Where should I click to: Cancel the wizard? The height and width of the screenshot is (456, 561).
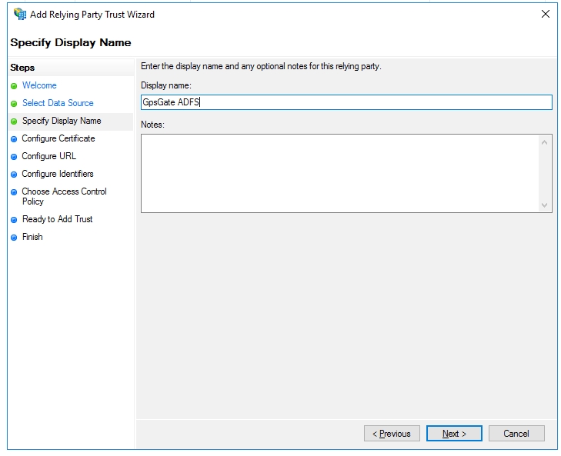[516, 434]
